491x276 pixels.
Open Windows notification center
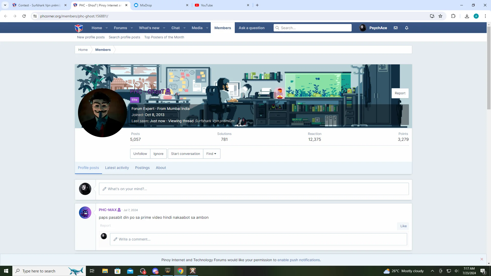[x=483, y=271]
